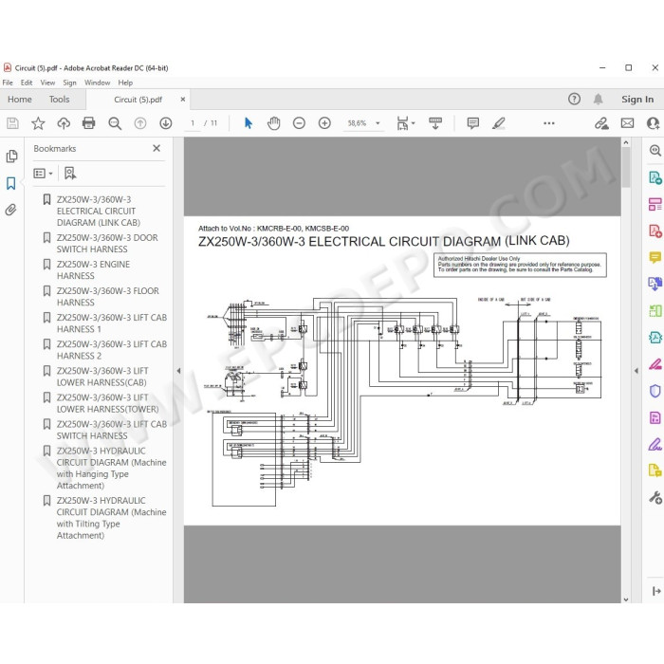Viewport: 664px width, 664px height.
Task: Zoom out with minus icon
Action: coord(299,123)
